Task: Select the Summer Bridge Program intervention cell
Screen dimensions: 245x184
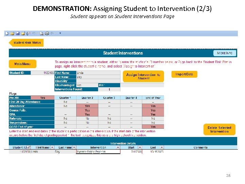Action: [98, 152]
